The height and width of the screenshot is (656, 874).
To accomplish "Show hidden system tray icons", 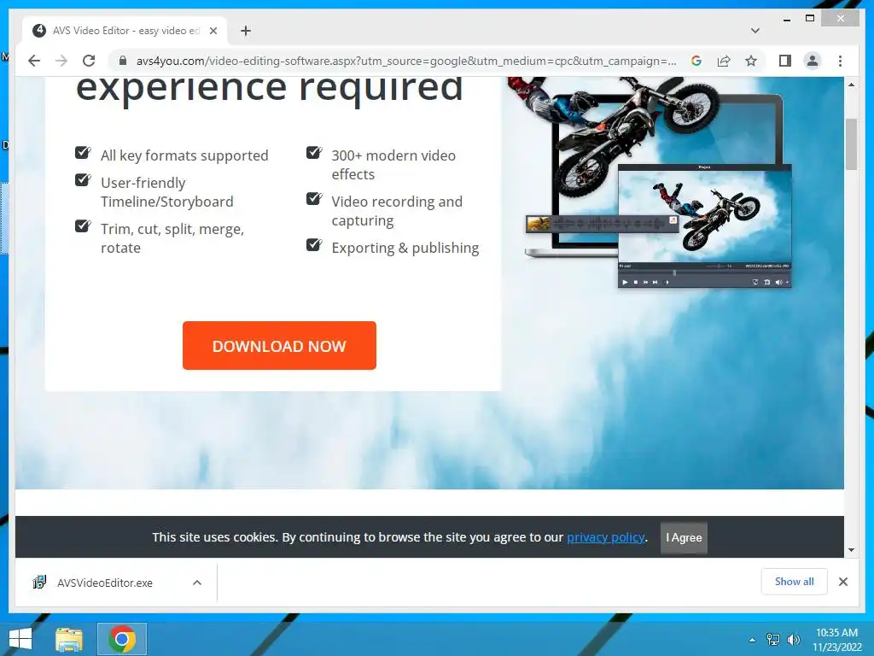I will (x=752, y=640).
